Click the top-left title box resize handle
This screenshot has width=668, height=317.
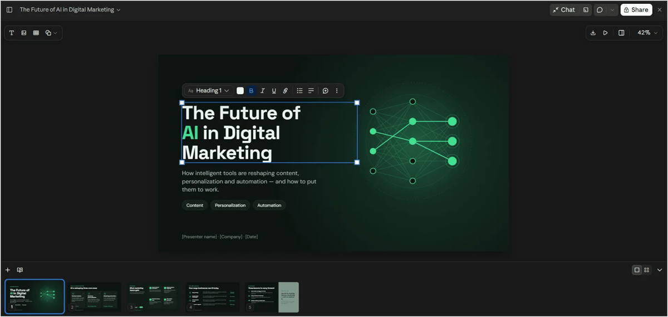(182, 103)
